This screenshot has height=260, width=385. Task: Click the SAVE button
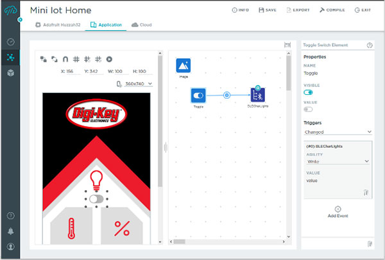268,10
